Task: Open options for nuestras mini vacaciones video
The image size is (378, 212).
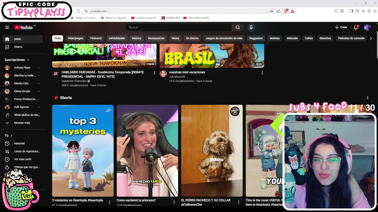Action: (x=262, y=73)
